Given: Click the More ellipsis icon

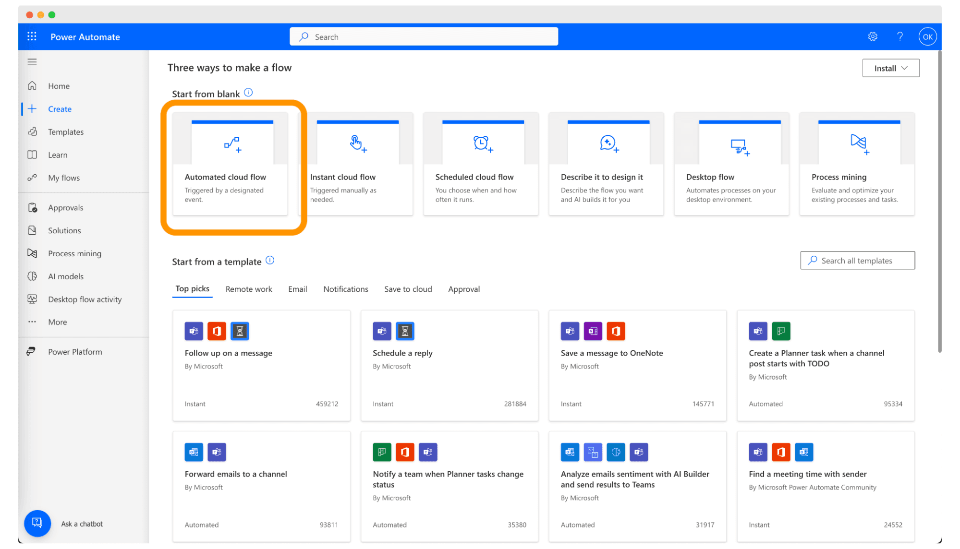Looking at the screenshot, I should 32,322.
